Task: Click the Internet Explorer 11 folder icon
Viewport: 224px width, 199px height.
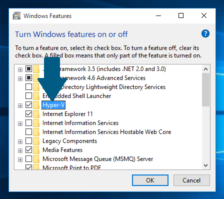Action: point(36,114)
